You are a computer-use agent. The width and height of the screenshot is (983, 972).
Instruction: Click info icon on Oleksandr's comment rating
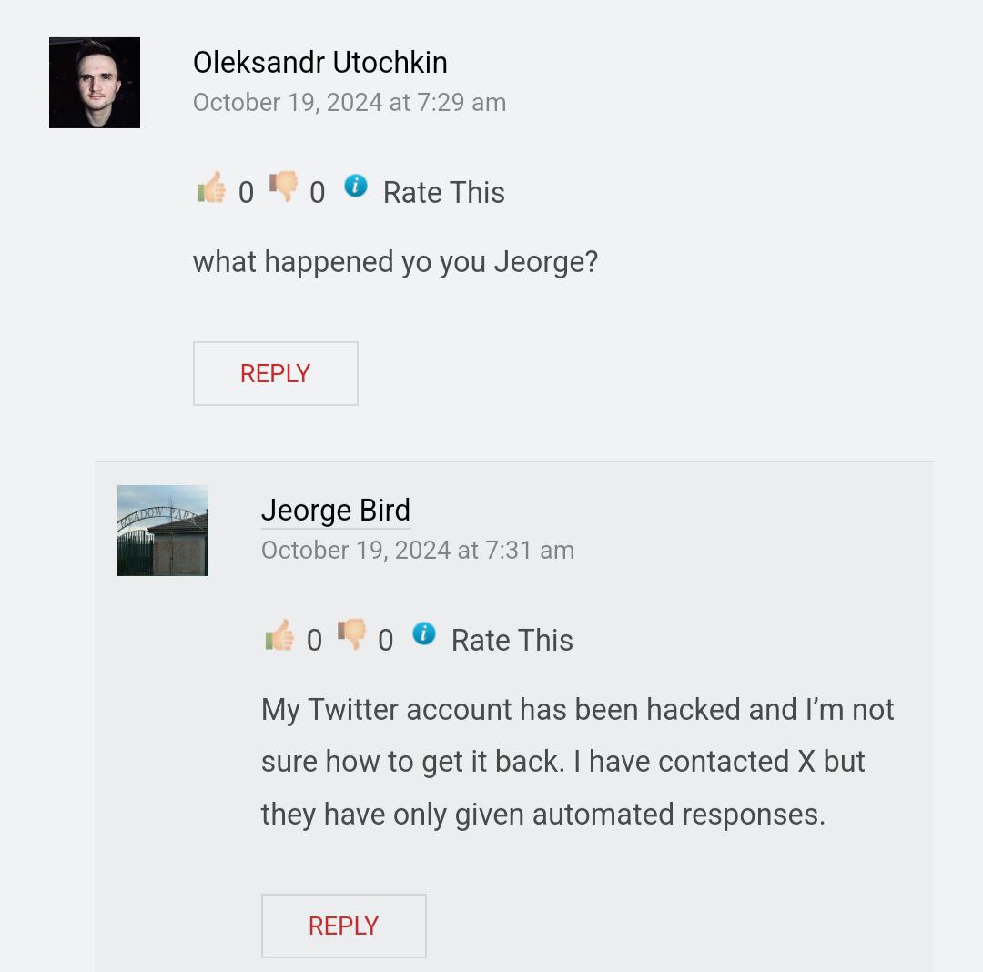tap(355, 187)
